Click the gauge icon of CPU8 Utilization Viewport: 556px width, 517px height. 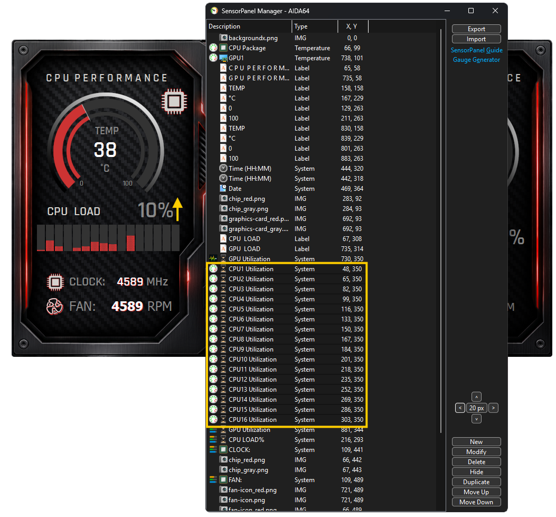[x=213, y=339]
